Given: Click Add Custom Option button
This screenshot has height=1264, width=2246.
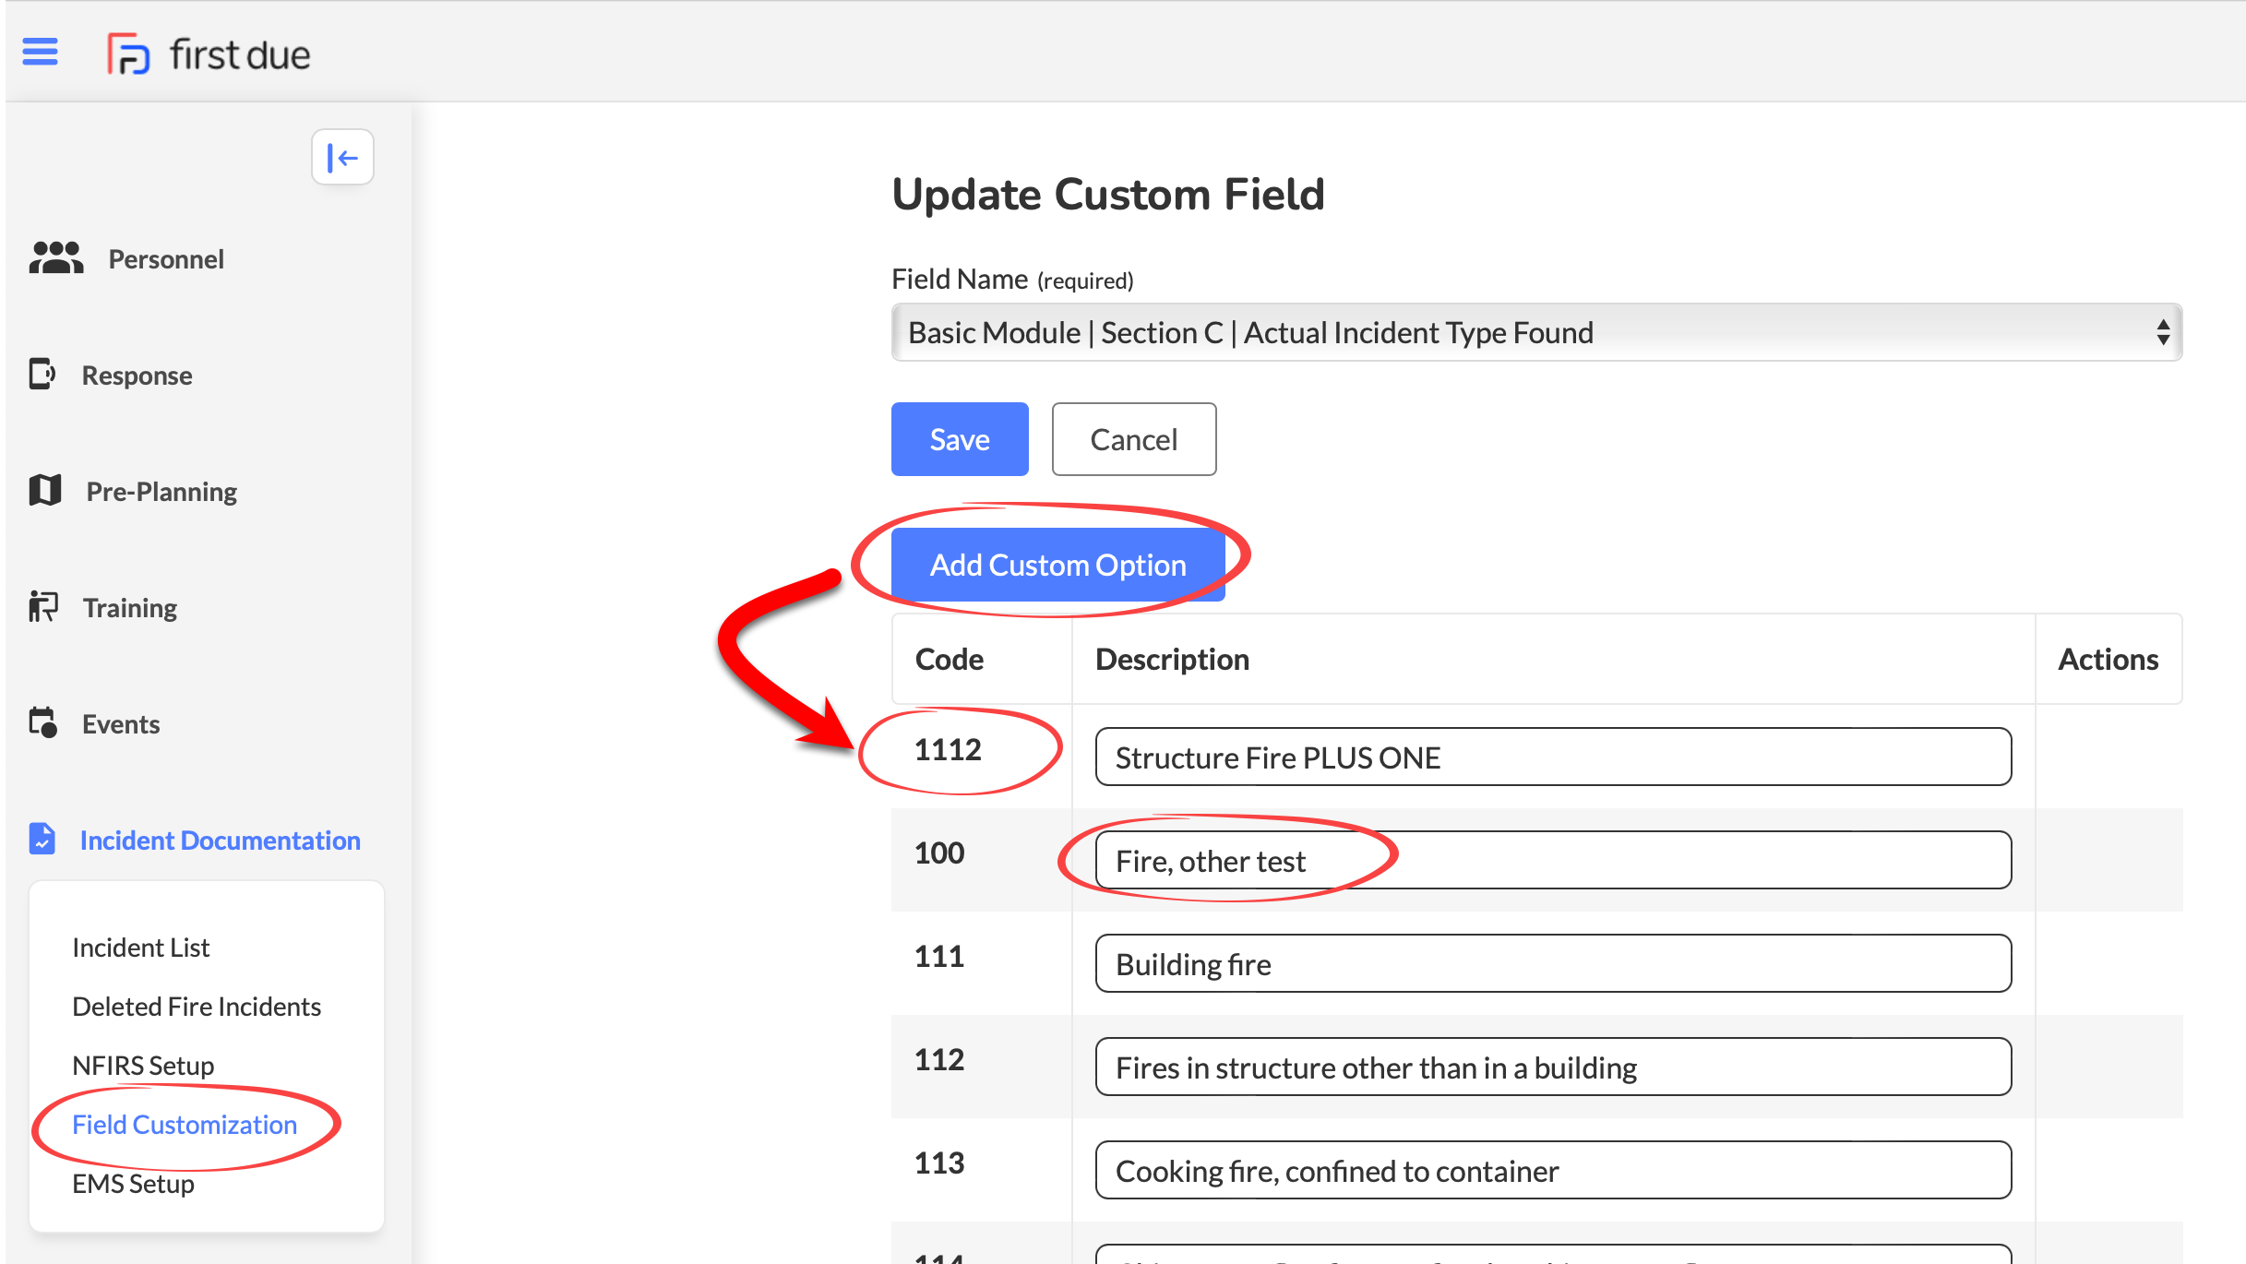Looking at the screenshot, I should pyautogui.click(x=1057, y=565).
